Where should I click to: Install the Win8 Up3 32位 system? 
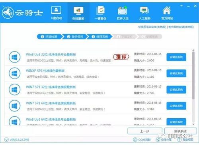click(176, 57)
